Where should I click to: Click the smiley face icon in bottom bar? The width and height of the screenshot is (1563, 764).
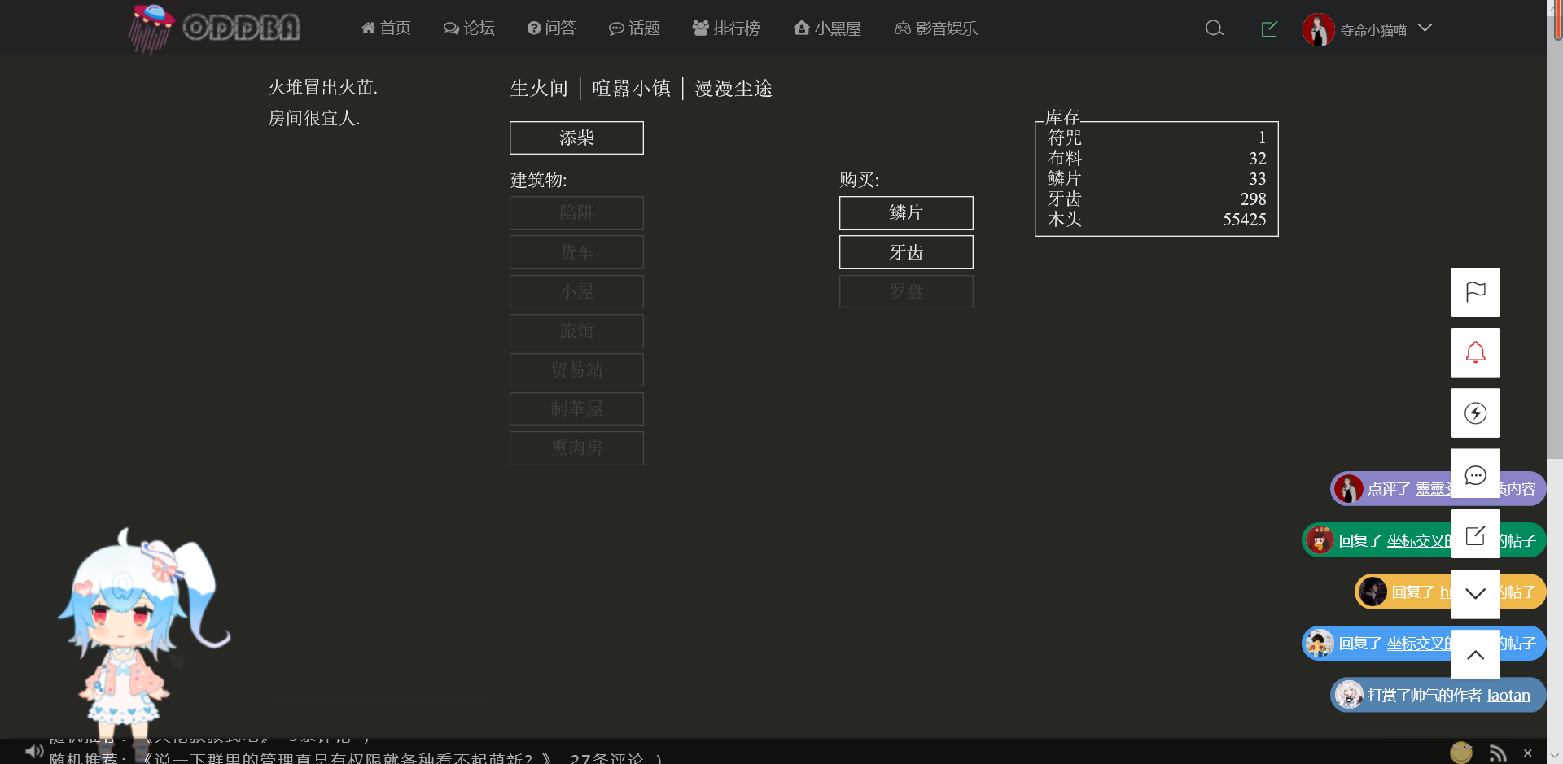1461,753
